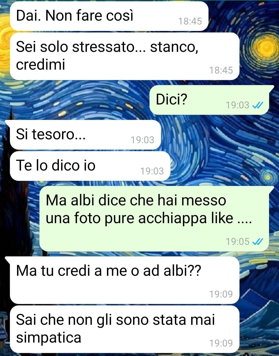Screen dimensions: 279x356
Task: Select the 'Ma albi dice che hai messo' bubble
Action: 154,219
